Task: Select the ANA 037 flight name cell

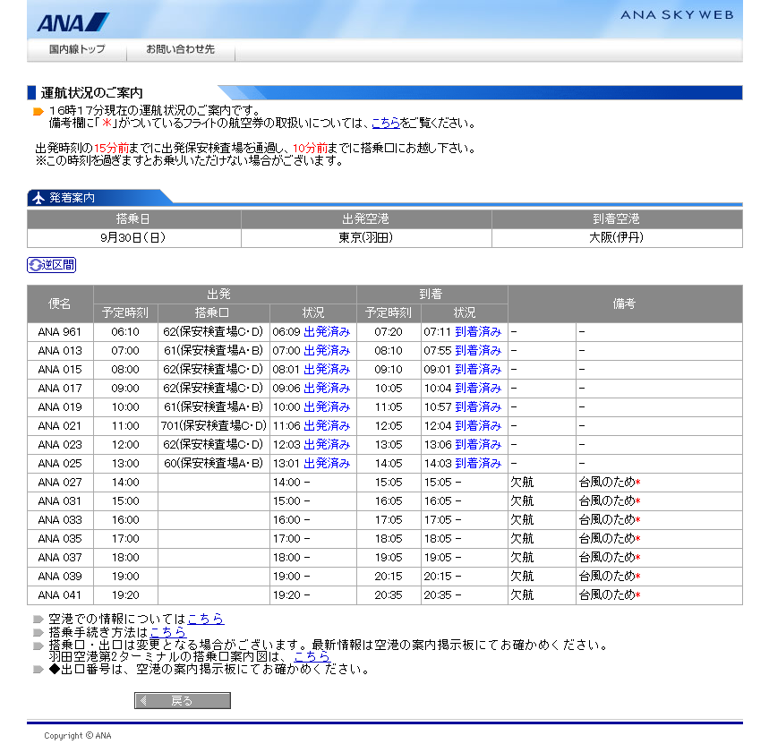Action: pos(60,558)
